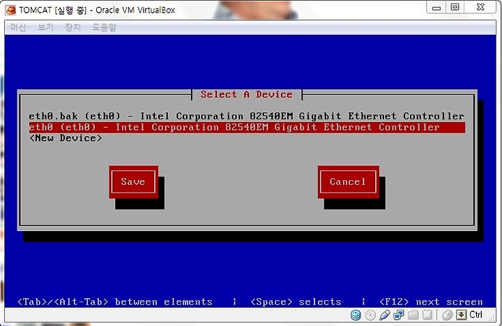Click the window resize grip corner
Viewport: 502px width, 326px height.
click(492, 318)
